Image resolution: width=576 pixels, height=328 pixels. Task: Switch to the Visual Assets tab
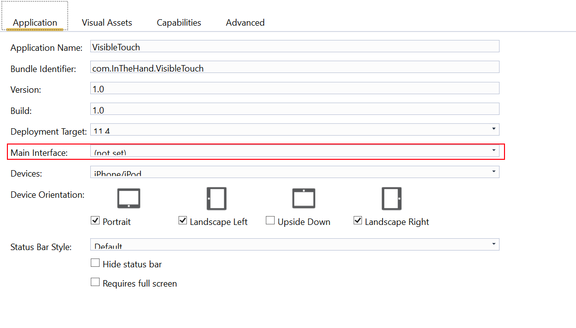[107, 23]
